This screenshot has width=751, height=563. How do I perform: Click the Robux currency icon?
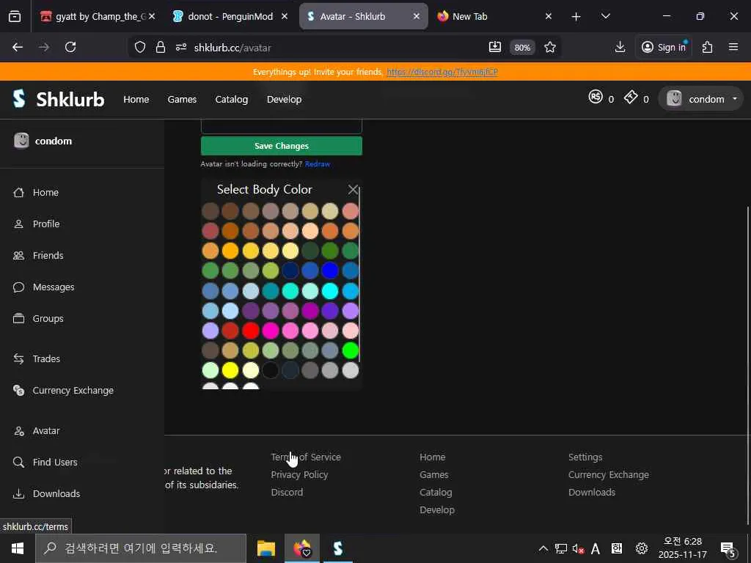596,97
